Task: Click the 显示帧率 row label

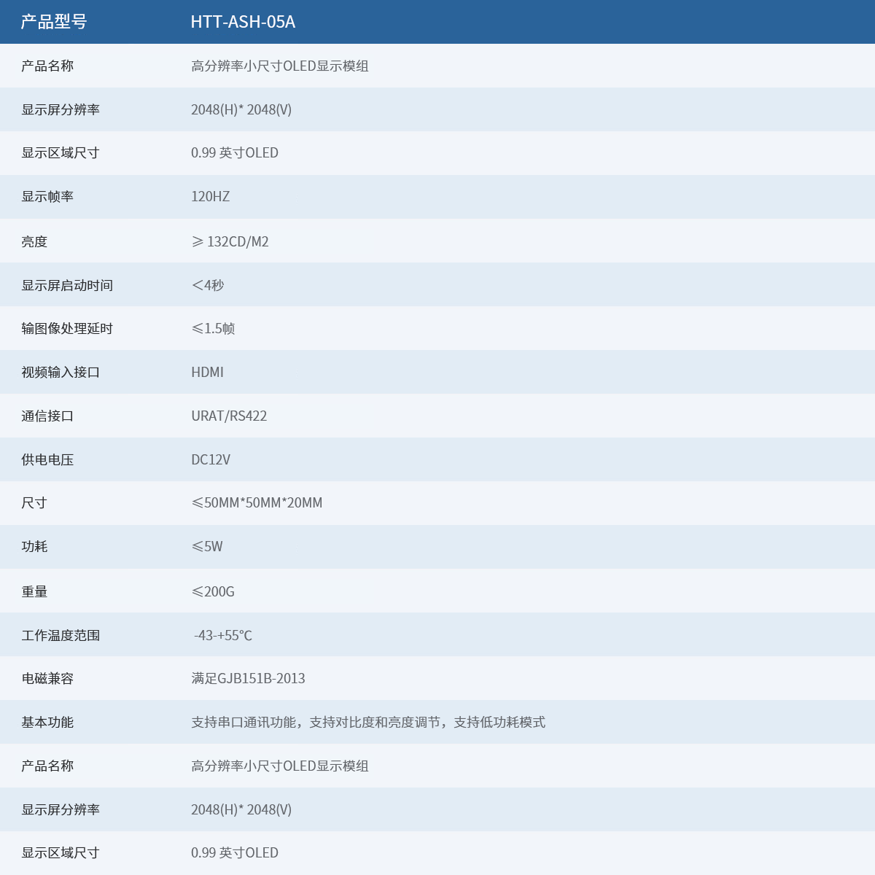Action: pyautogui.click(x=47, y=197)
